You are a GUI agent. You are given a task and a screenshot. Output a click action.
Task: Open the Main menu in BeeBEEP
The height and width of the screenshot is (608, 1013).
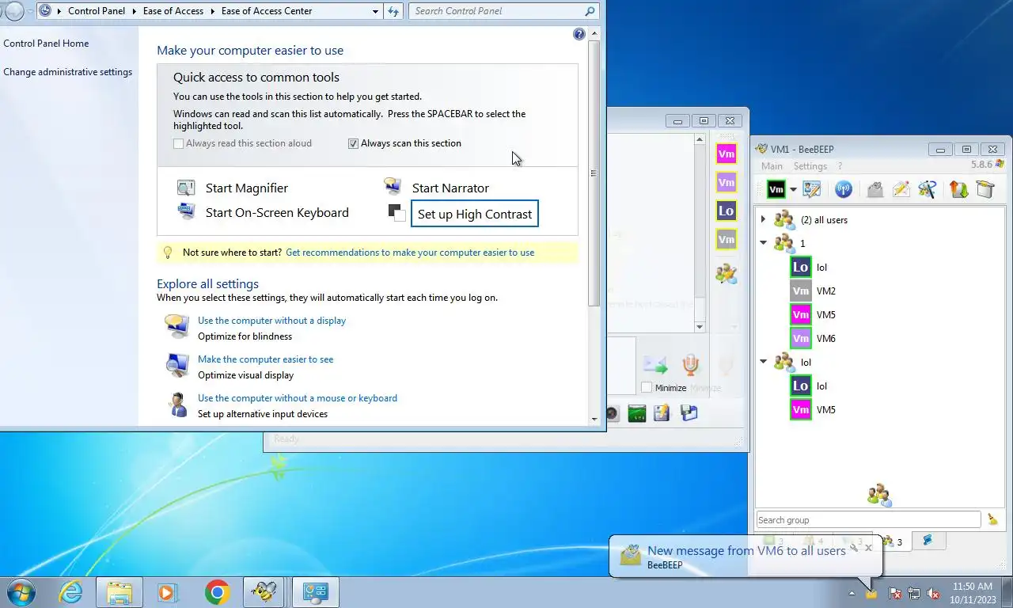pyautogui.click(x=772, y=166)
